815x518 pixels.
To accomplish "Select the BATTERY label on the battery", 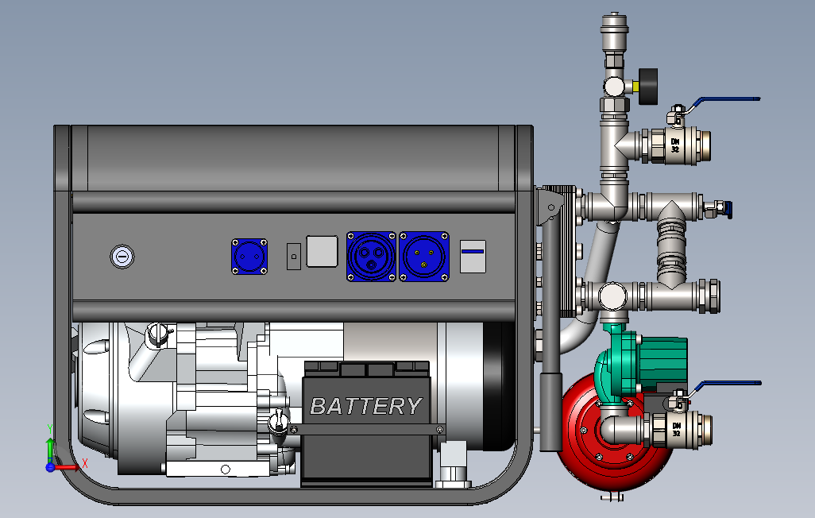I will tap(366, 406).
